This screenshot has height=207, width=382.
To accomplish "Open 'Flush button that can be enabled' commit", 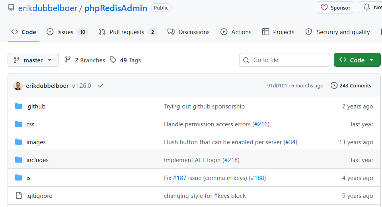I will pyautogui.click(x=223, y=142).
